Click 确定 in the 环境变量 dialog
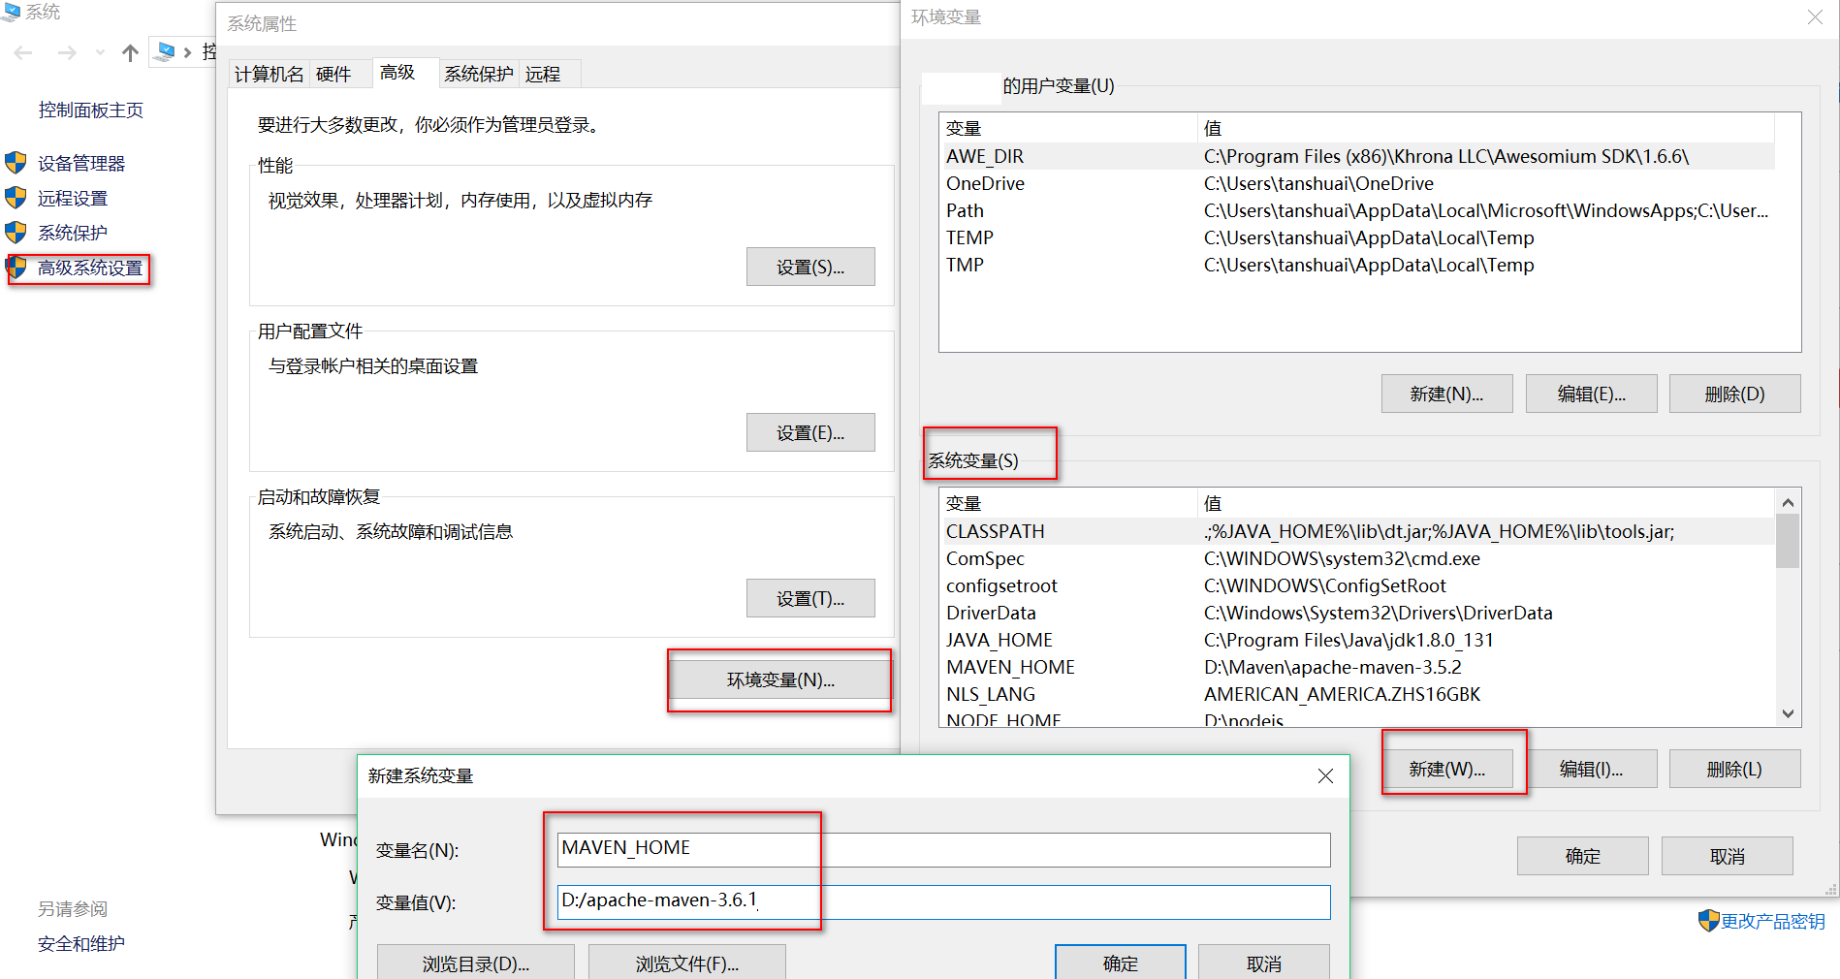The image size is (1840, 979). [x=1582, y=856]
